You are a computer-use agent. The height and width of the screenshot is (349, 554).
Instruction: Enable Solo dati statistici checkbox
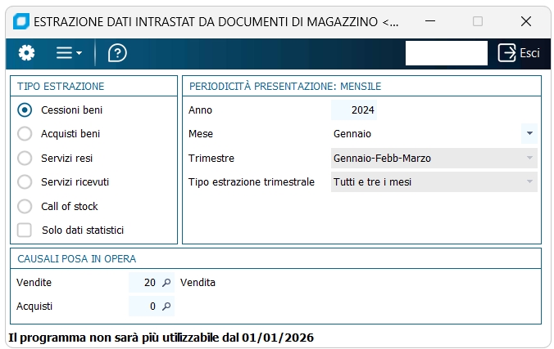click(25, 230)
